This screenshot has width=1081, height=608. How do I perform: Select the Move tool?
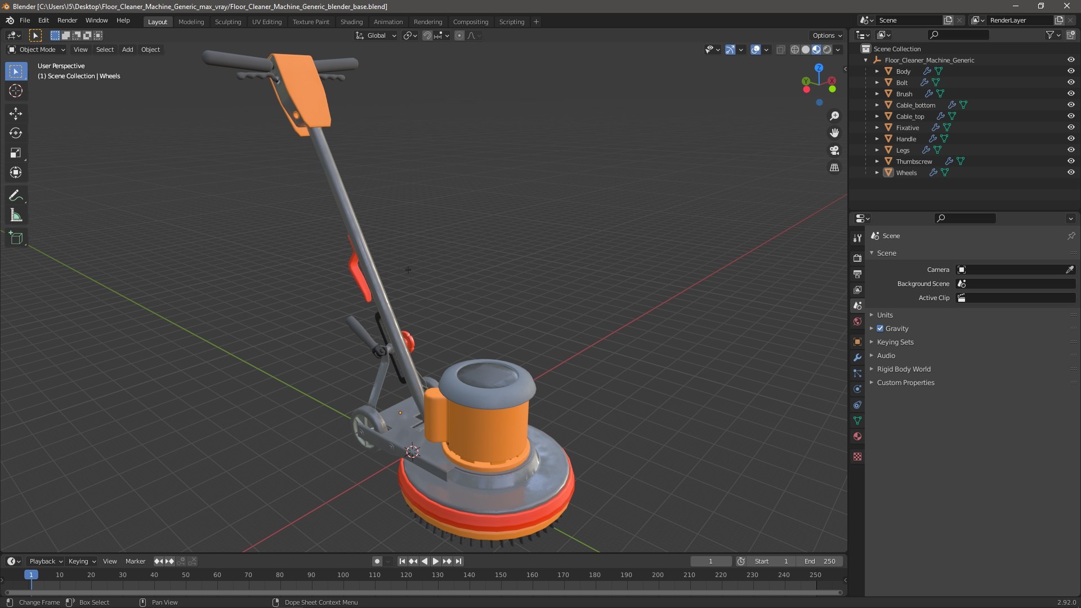[x=16, y=114]
